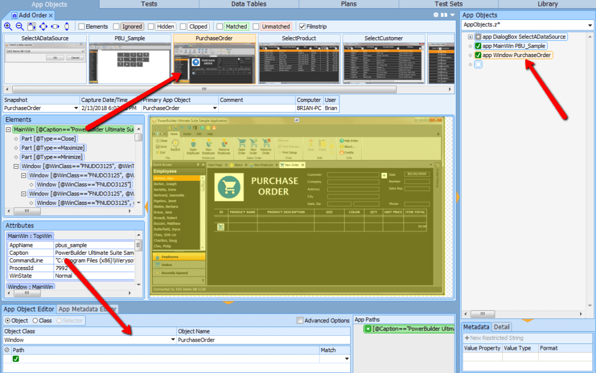Click the zoom in magnifier icon

[x=8, y=26]
